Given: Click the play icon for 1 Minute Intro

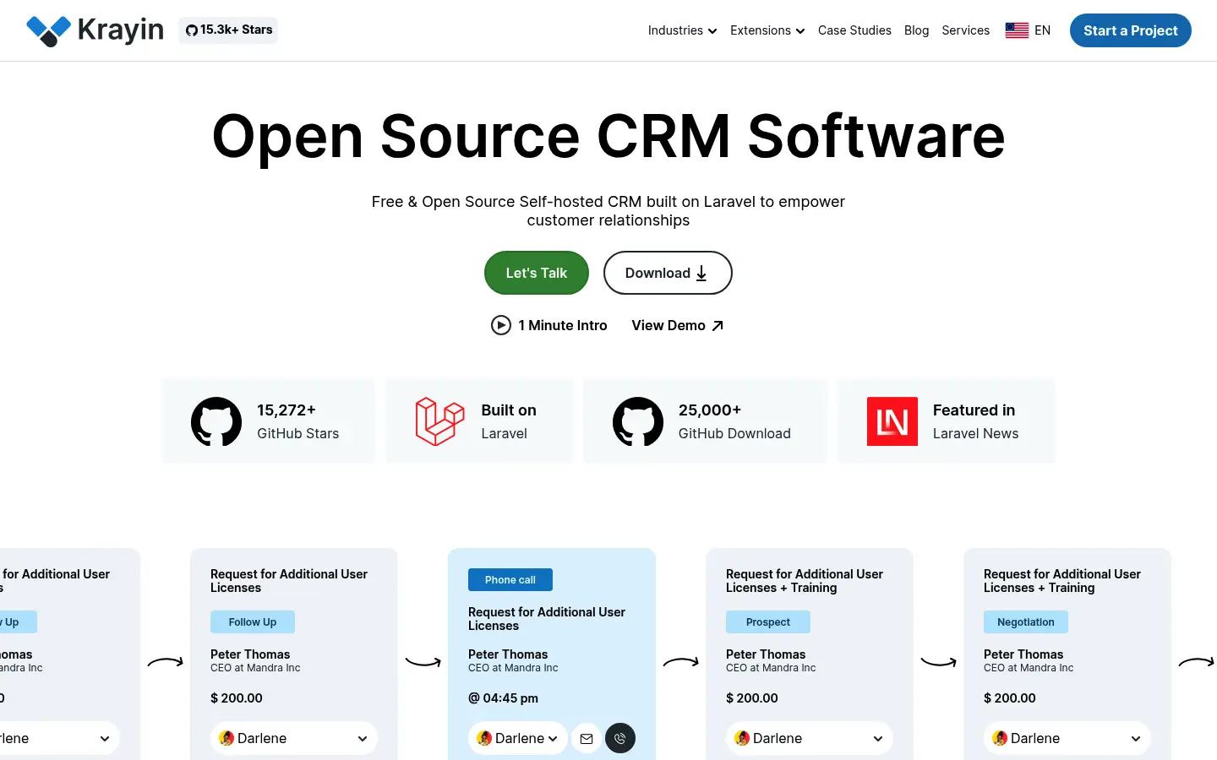Looking at the screenshot, I should [x=501, y=325].
